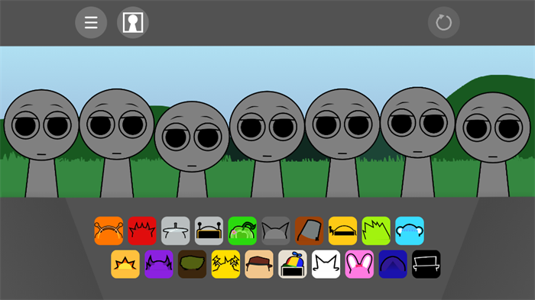Select the black icon with white bench
This screenshot has height=300, width=535.
426,264
